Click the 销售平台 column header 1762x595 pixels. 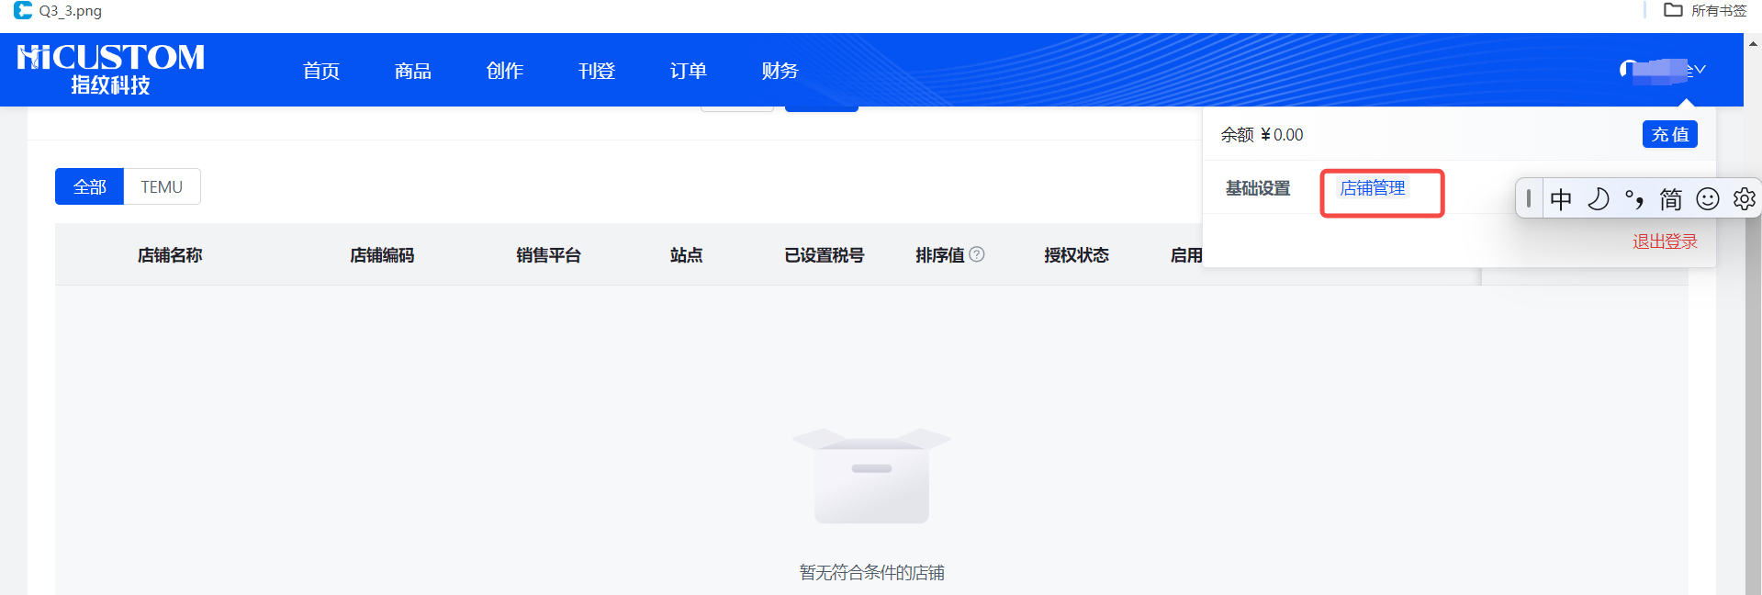[x=548, y=255]
